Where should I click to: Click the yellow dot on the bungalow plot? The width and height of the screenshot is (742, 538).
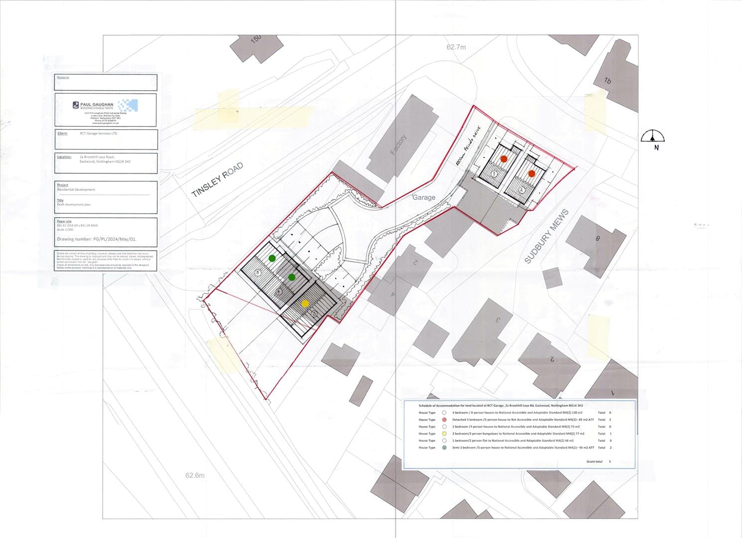click(x=305, y=303)
